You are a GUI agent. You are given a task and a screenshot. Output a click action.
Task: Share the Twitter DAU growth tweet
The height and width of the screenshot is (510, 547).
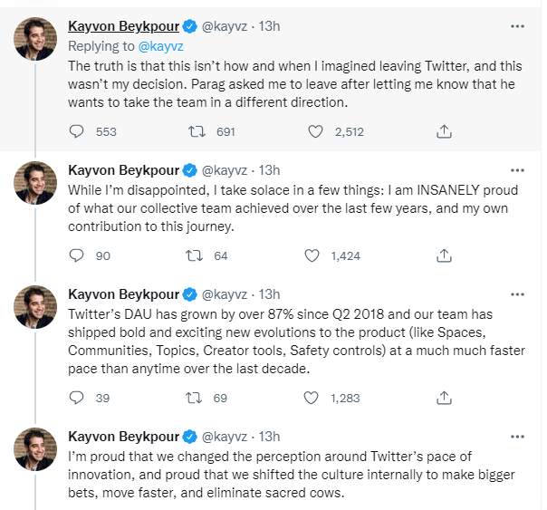[x=444, y=398]
